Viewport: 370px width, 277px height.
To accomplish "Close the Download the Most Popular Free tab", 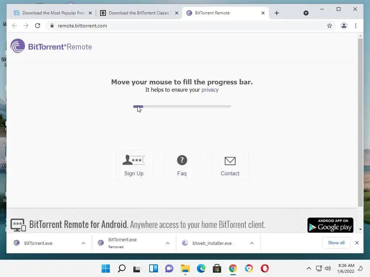I will pyautogui.click(x=90, y=13).
